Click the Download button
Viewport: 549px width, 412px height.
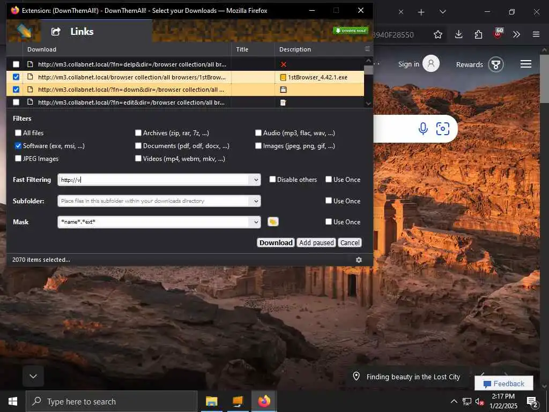pos(276,243)
